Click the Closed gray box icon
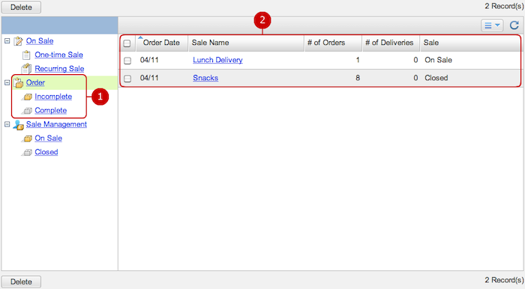 (28, 152)
